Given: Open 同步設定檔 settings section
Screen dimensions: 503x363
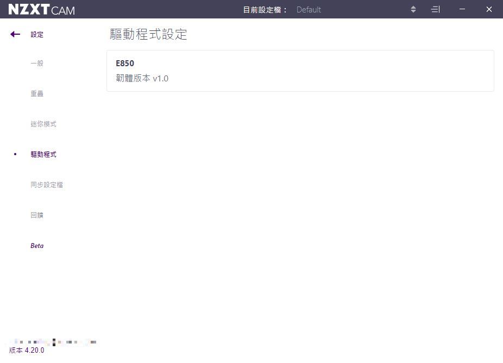Looking at the screenshot, I should [x=47, y=185].
